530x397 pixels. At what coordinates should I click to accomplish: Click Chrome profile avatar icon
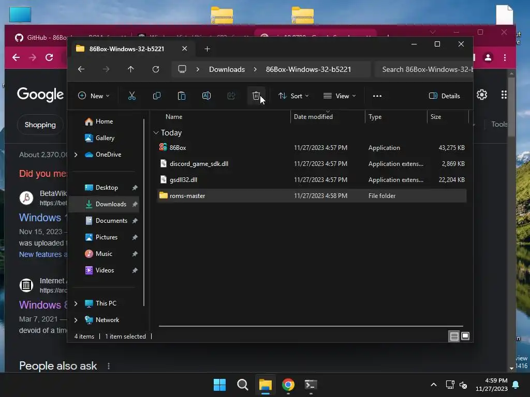(488, 58)
